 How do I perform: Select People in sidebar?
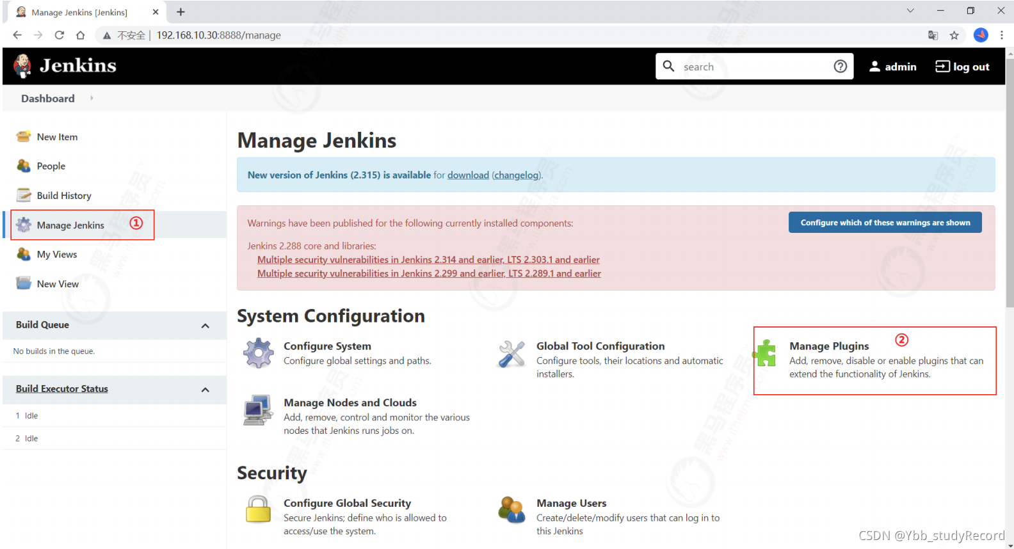coord(51,166)
